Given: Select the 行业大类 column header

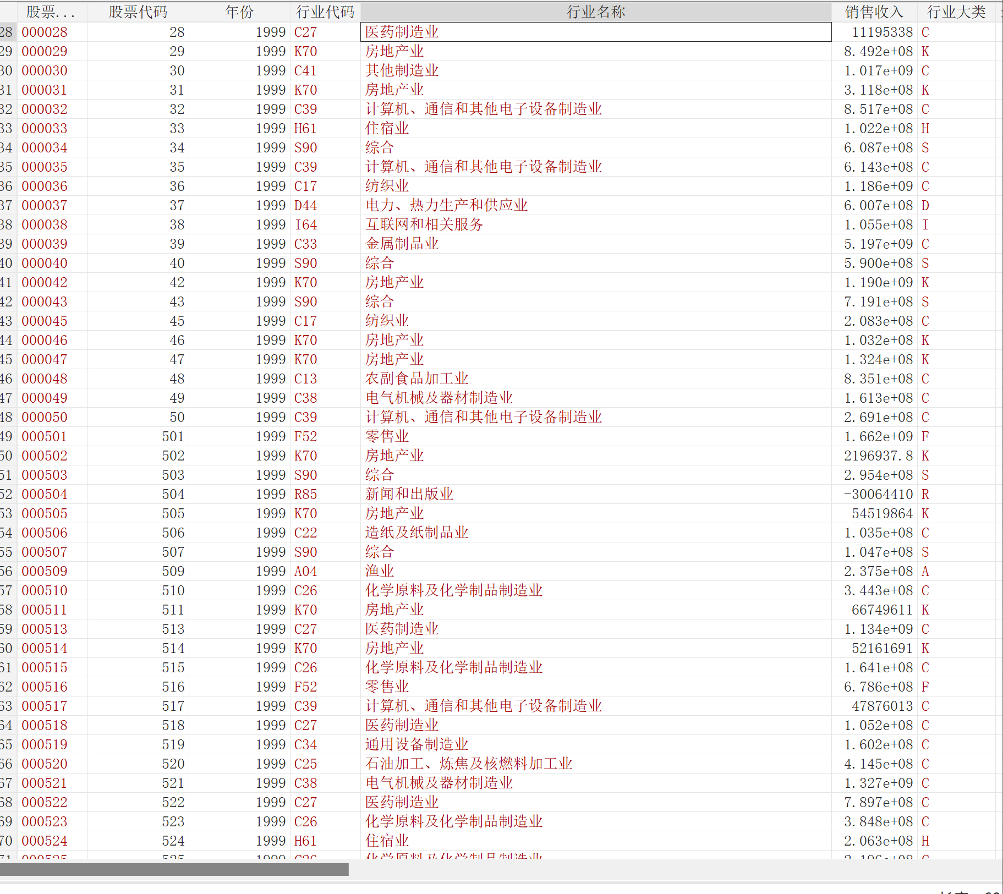Looking at the screenshot, I should [x=956, y=12].
